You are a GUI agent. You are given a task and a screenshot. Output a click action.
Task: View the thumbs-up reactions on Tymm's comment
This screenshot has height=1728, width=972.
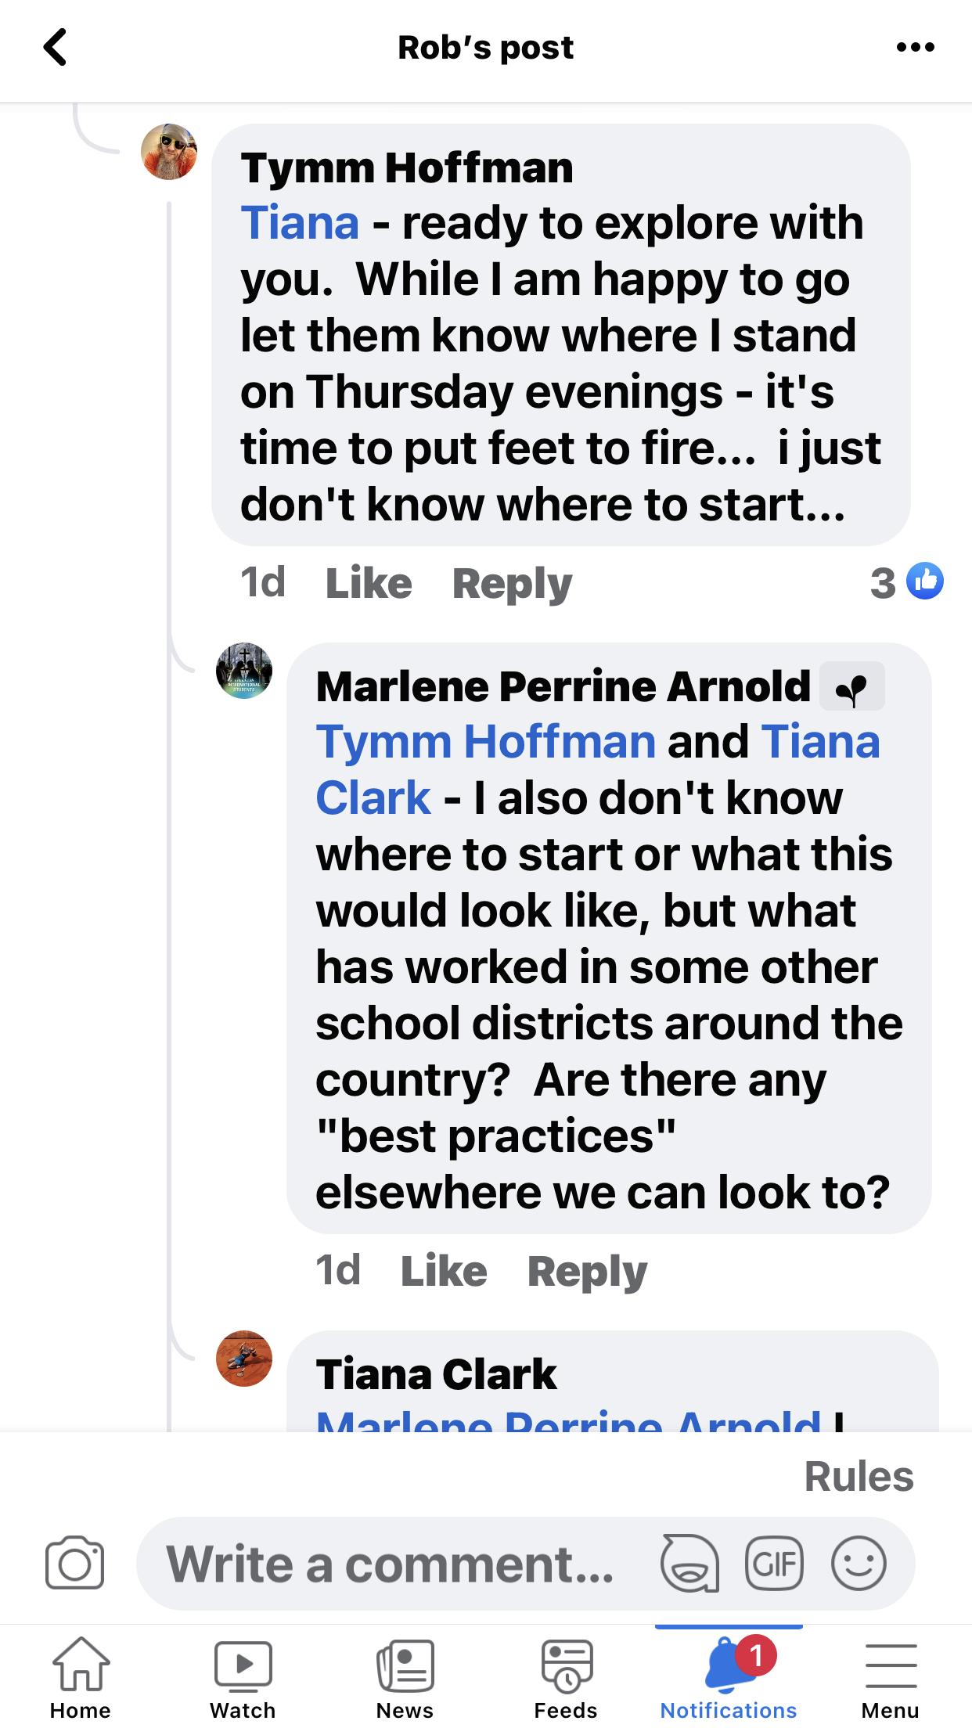[908, 582]
